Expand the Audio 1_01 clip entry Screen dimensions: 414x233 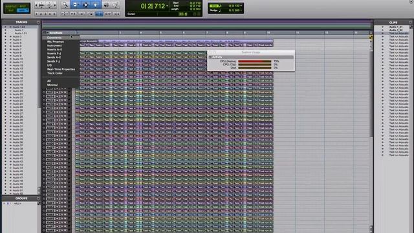point(382,27)
